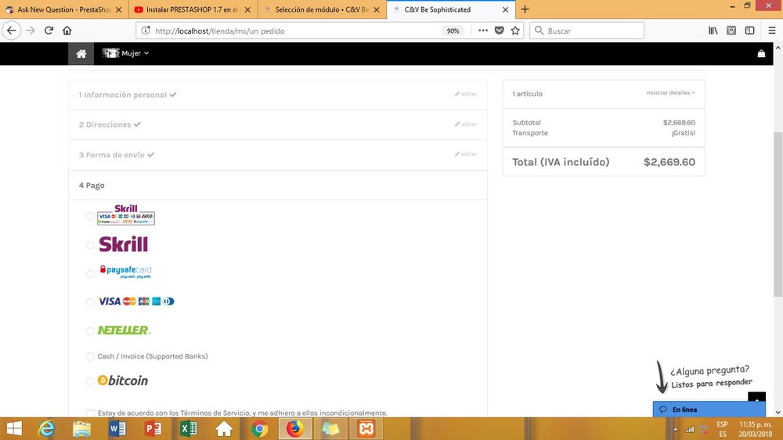Open Excel from the taskbar

pos(188,428)
